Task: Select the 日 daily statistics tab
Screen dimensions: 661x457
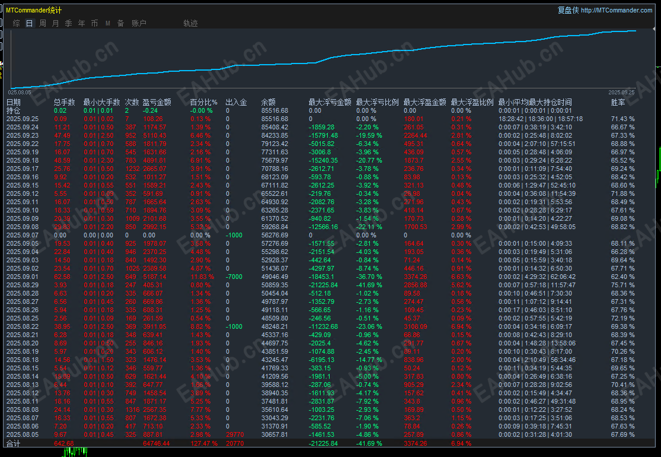Action: pos(30,23)
